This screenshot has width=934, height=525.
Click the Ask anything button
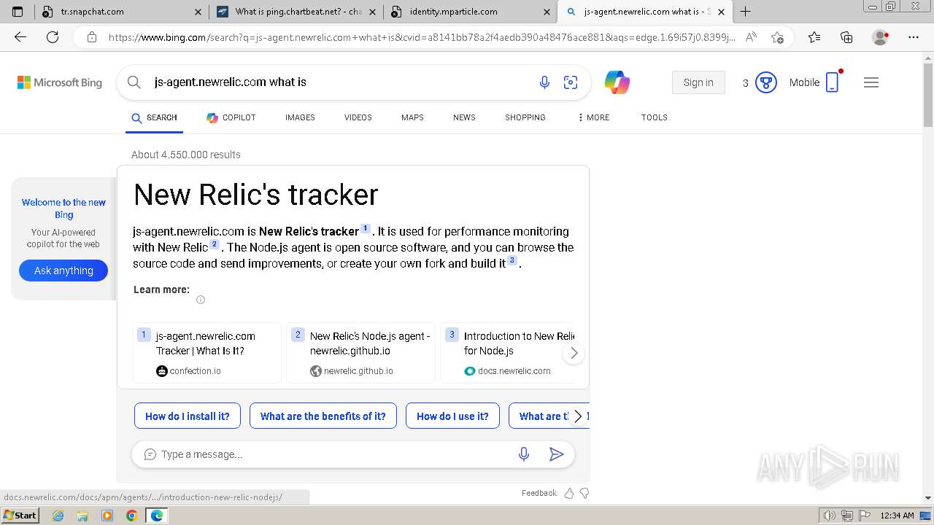pos(63,271)
